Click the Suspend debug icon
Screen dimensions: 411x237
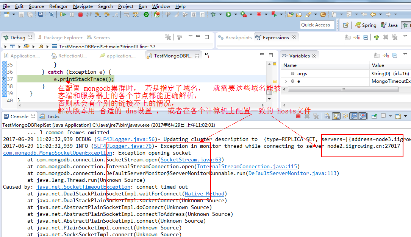pyautogui.click(x=72, y=15)
